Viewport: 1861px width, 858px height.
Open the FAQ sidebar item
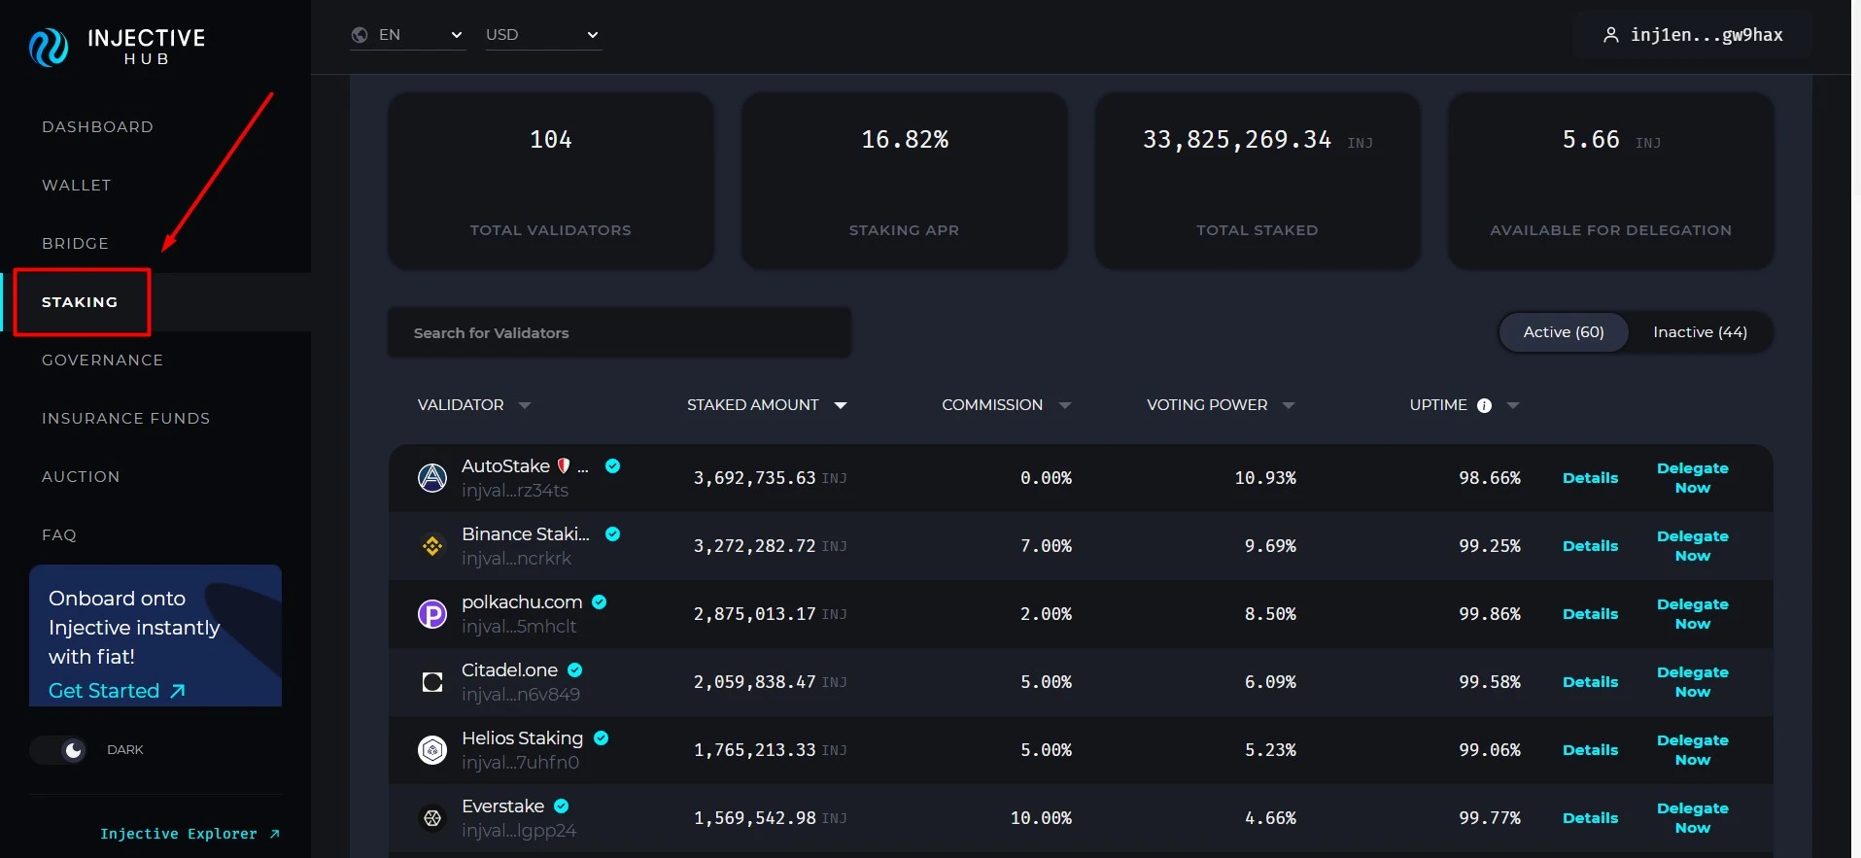point(59,535)
